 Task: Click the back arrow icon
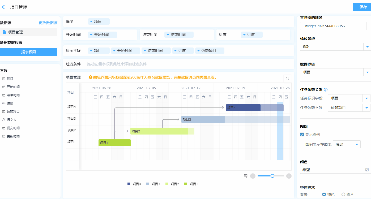(x=3, y=7)
